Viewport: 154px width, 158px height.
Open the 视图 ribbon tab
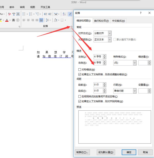32,7
